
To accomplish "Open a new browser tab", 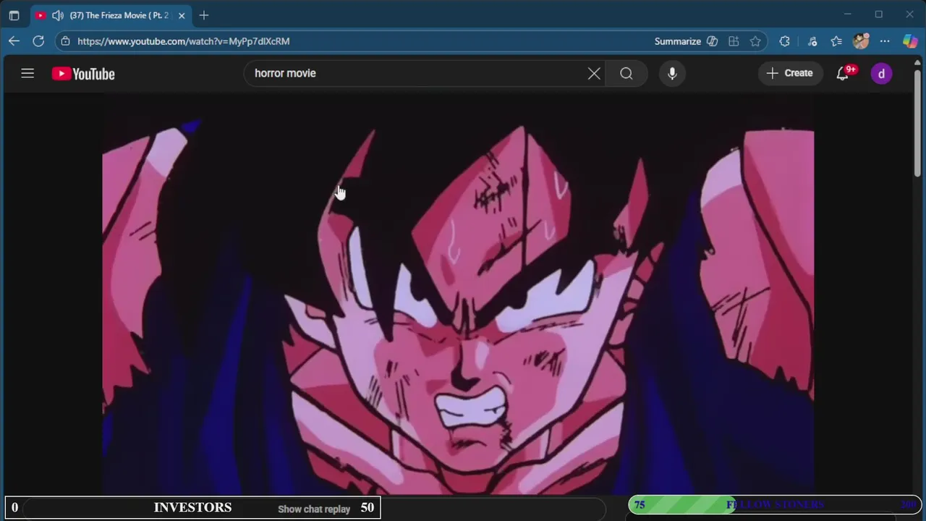I will [x=204, y=15].
